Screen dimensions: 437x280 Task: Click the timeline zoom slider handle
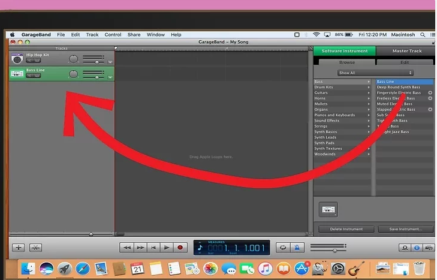(91, 234)
